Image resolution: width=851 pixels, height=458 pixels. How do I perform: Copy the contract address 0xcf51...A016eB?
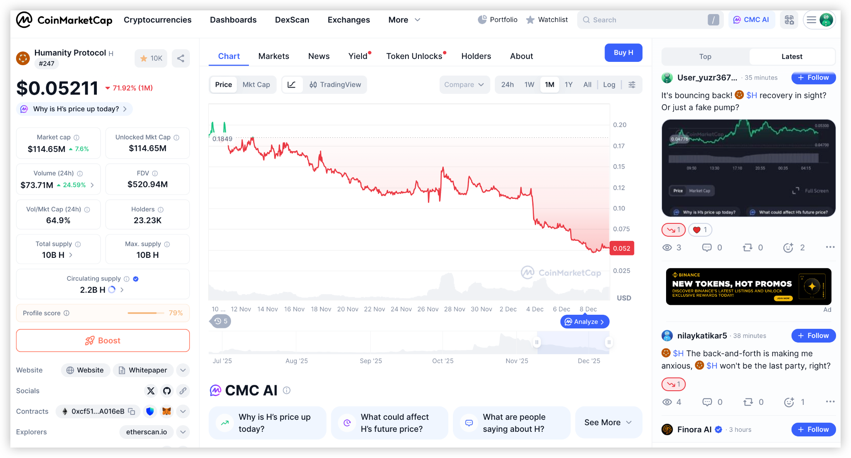point(132,411)
